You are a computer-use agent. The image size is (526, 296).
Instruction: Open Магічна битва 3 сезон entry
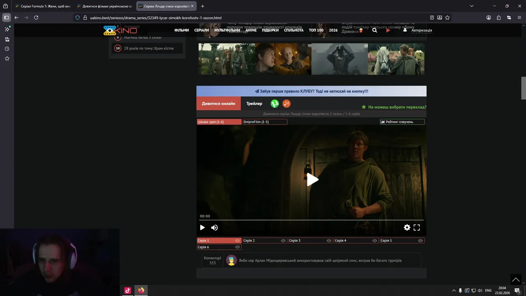click(143, 37)
